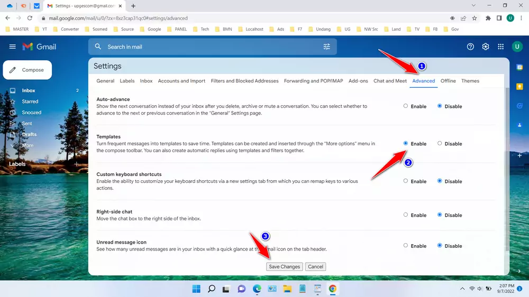
Task: Open Filters and Blocked Addresses tab
Action: pyautogui.click(x=244, y=81)
